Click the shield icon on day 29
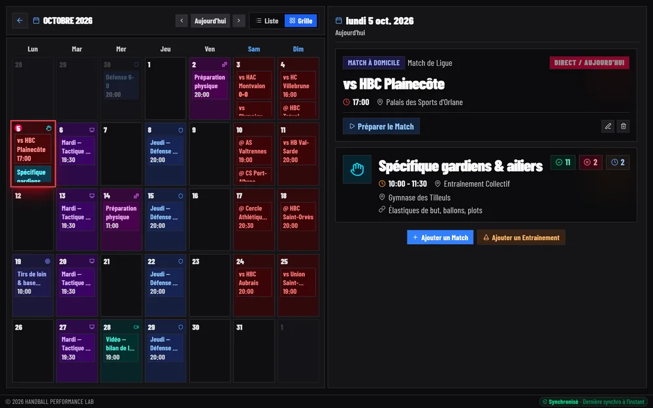The height and width of the screenshot is (408, 653). (x=180, y=327)
